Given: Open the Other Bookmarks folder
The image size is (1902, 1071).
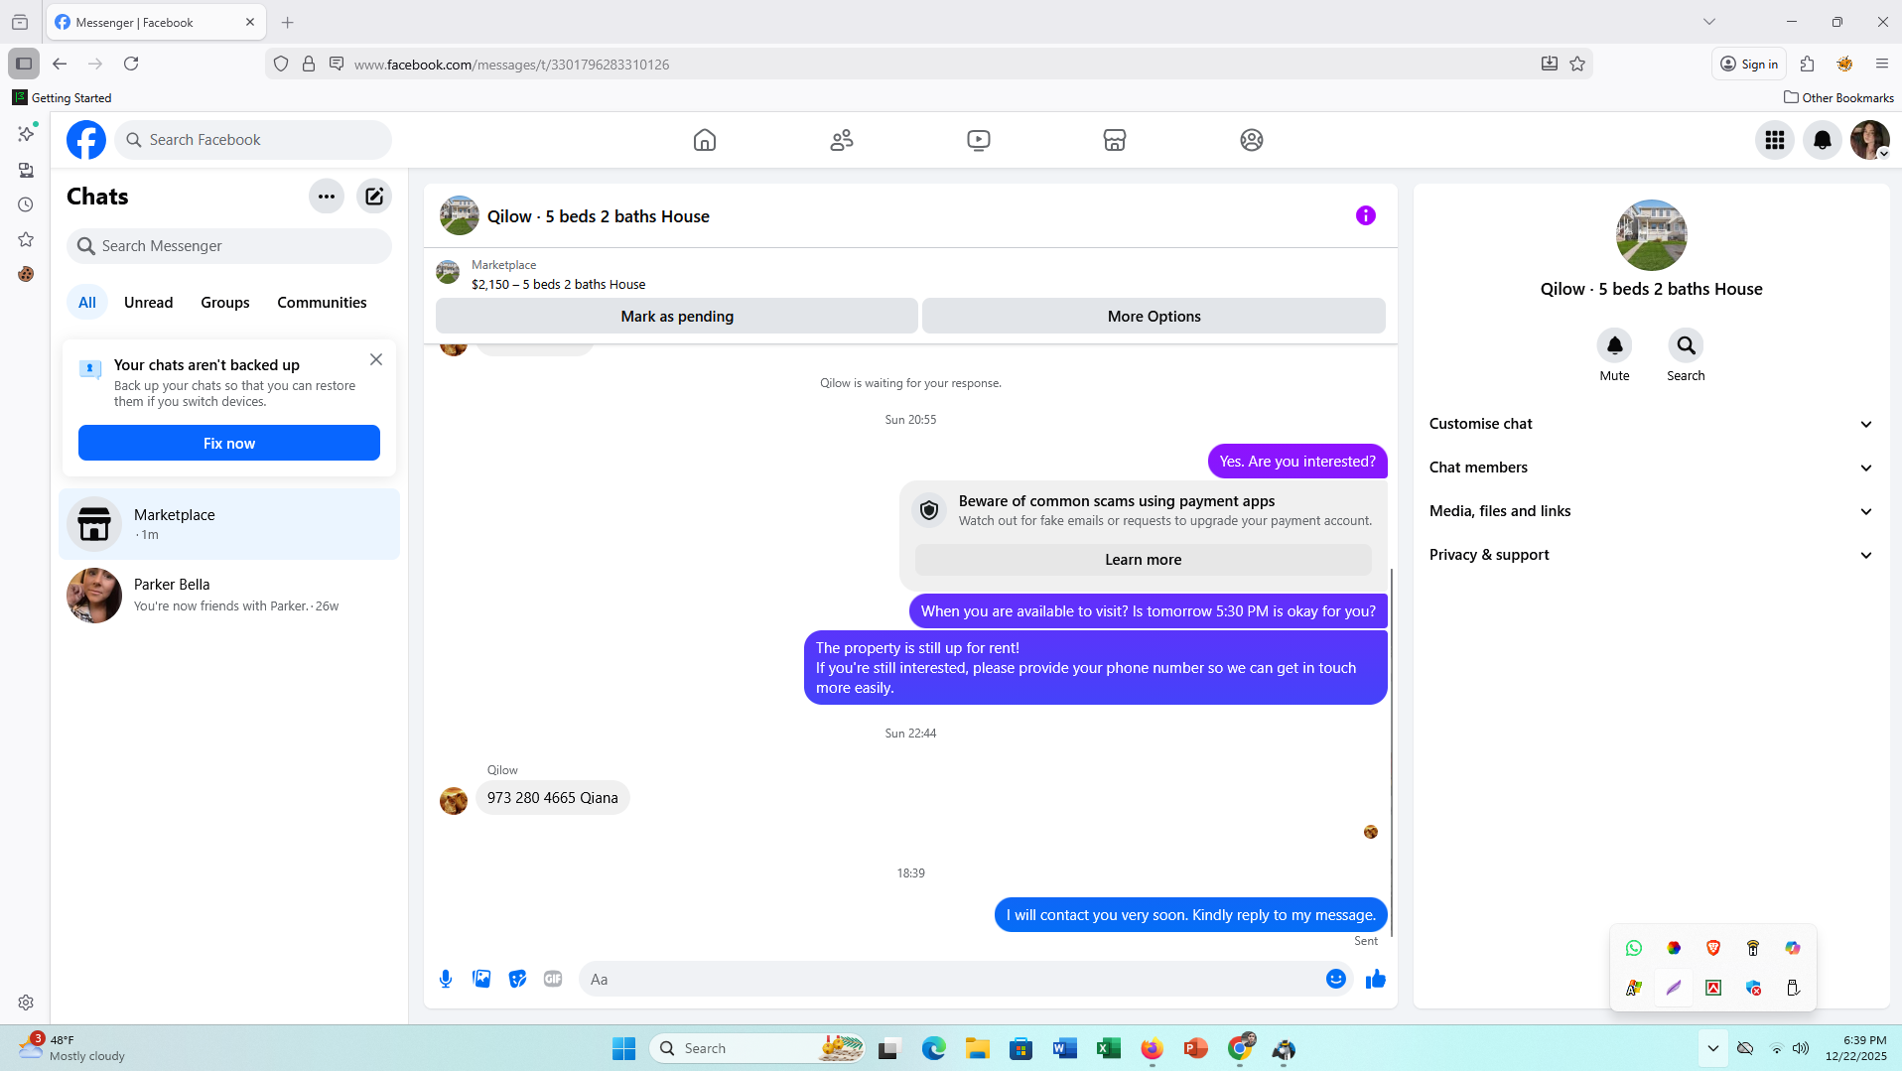Looking at the screenshot, I should (x=1838, y=97).
